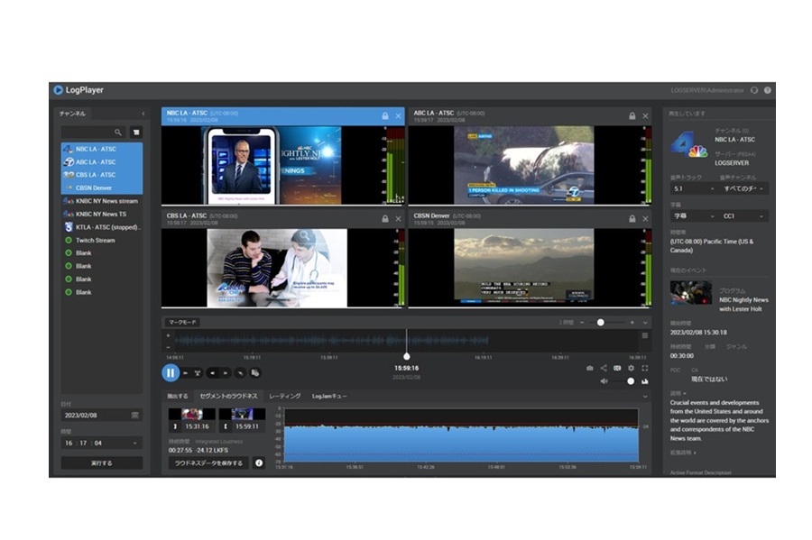Open the CC1 caption dropdown

[x=743, y=215]
